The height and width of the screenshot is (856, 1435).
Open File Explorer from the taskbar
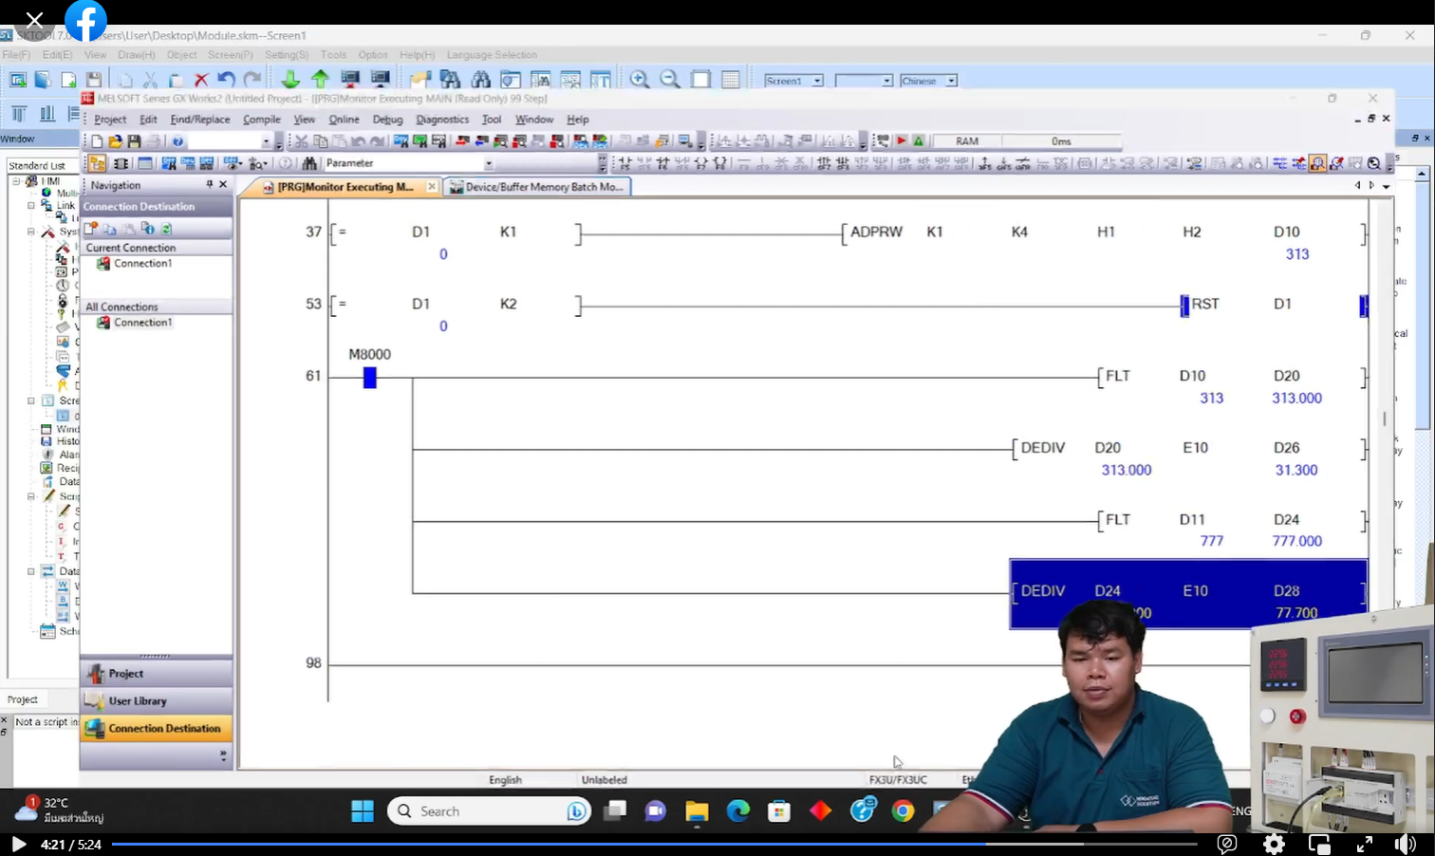point(697,811)
